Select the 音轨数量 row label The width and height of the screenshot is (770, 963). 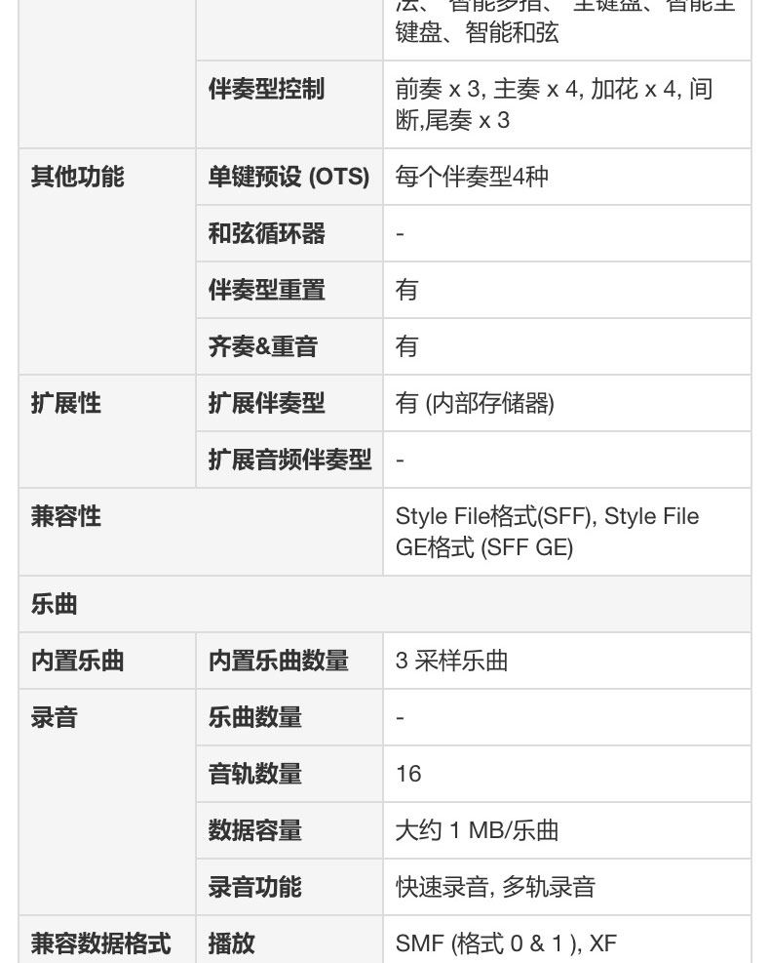[x=254, y=775]
